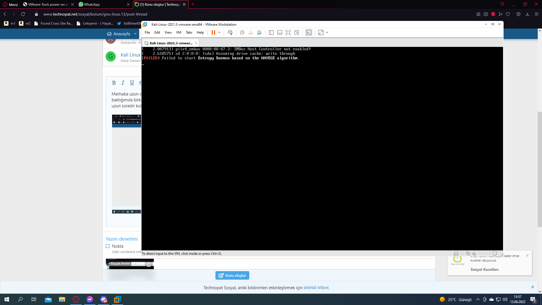Toggle the thumbnail bar icon
Screen dimensions: 542x305
(x=279, y=33)
